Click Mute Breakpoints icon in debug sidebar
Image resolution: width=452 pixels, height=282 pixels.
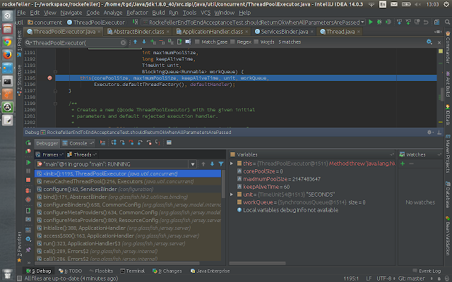point(28,200)
